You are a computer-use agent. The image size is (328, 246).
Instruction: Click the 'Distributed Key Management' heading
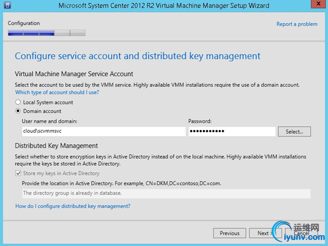[x=56, y=146]
